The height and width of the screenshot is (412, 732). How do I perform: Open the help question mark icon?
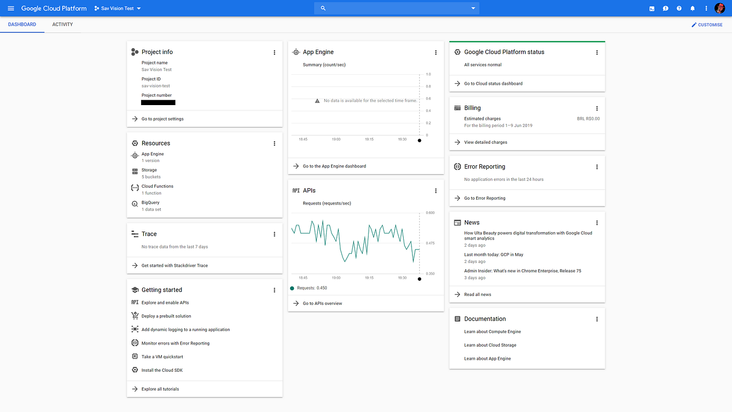tap(679, 8)
